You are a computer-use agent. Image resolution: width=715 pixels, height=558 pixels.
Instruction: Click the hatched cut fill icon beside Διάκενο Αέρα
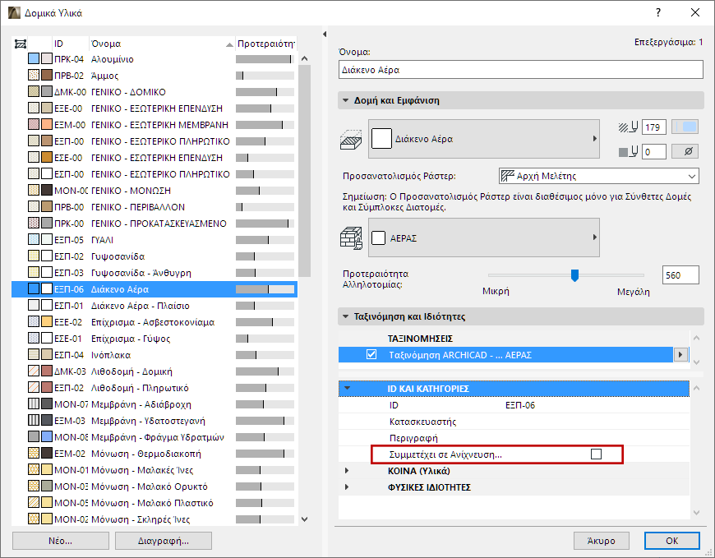coord(351,139)
